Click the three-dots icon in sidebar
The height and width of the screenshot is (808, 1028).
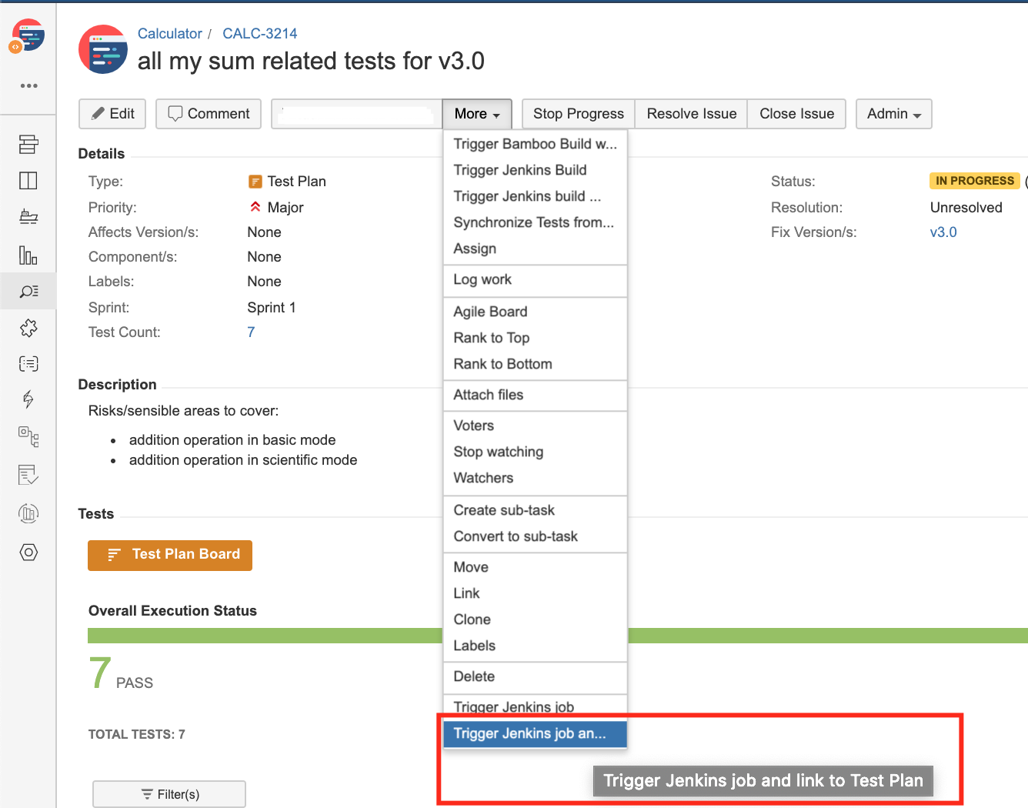click(29, 85)
